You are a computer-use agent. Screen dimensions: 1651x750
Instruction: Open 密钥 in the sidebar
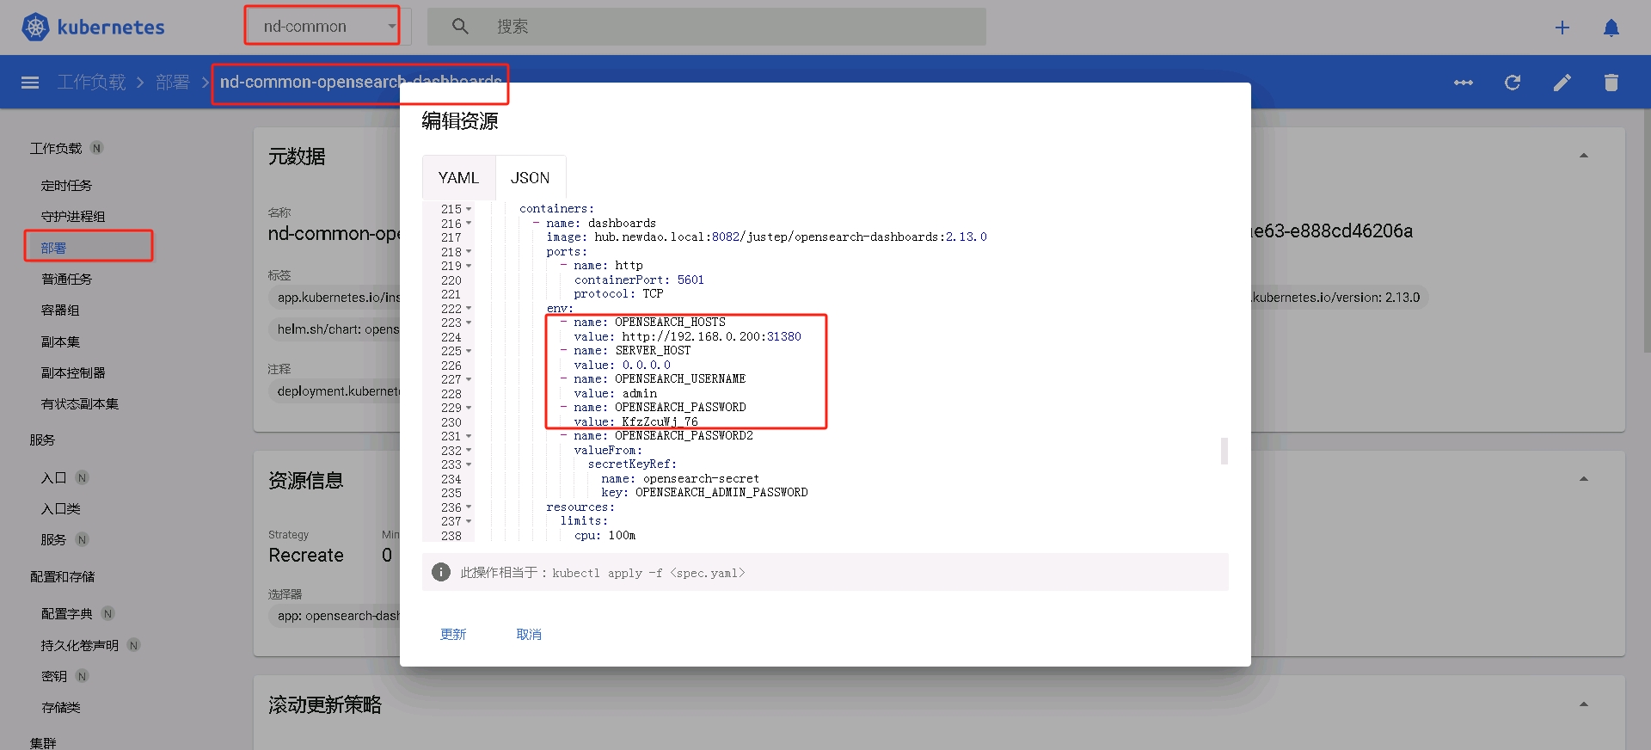click(53, 677)
